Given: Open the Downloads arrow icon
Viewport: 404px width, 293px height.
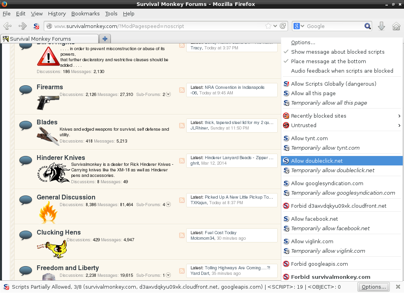Looking at the screenshot, I should [382, 26].
